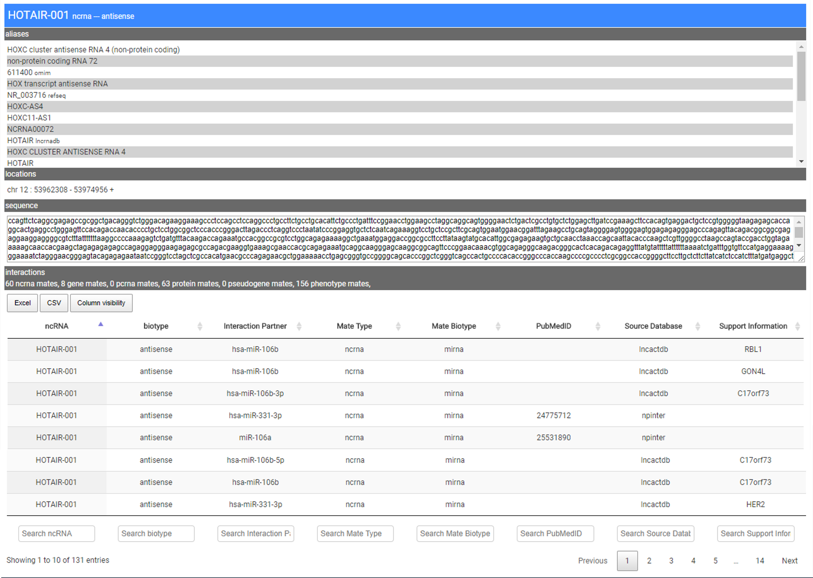Image resolution: width=813 pixels, height=578 pixels.
Task: Click the sequence section header
Action: [x=405, y=206]
